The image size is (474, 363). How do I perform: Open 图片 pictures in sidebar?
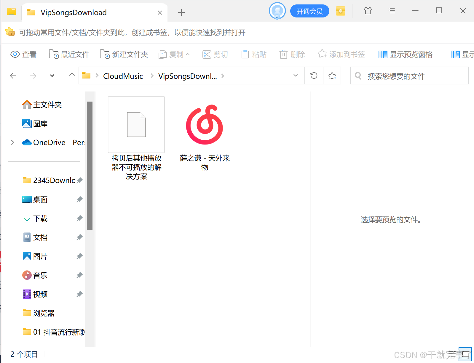click(35, 256)
